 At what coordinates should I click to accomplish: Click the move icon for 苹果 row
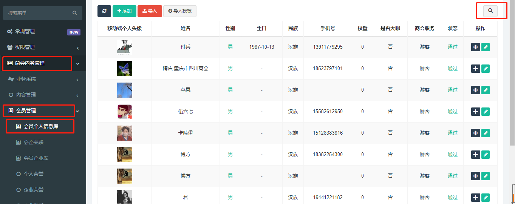(x=476, y=90)
